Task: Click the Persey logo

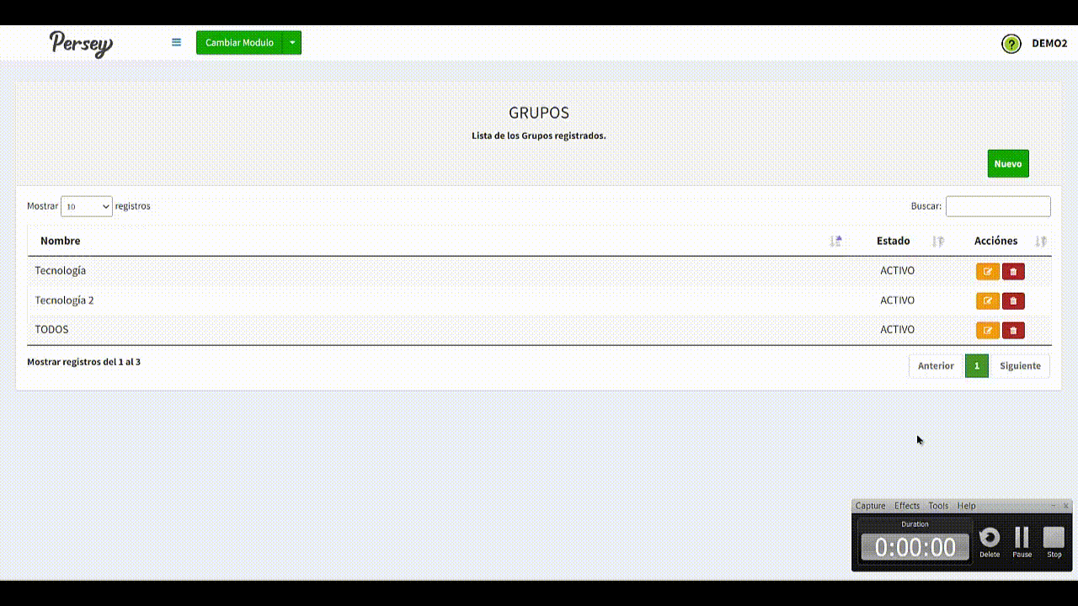Action: pos(81,43)
